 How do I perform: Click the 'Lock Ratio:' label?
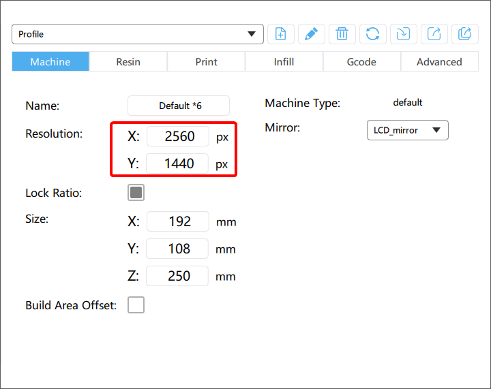[54, 193]
